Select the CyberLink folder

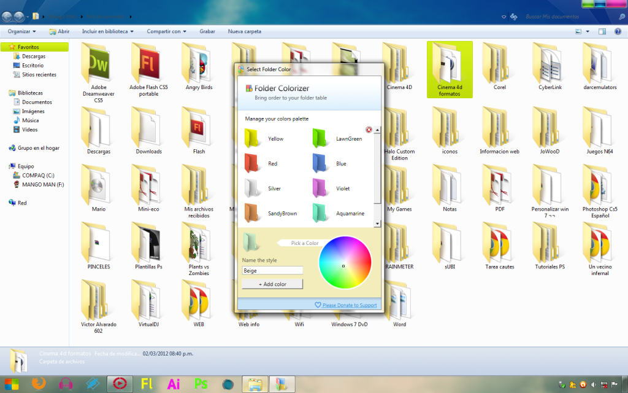pyautogui.click(x=550, y=66)
